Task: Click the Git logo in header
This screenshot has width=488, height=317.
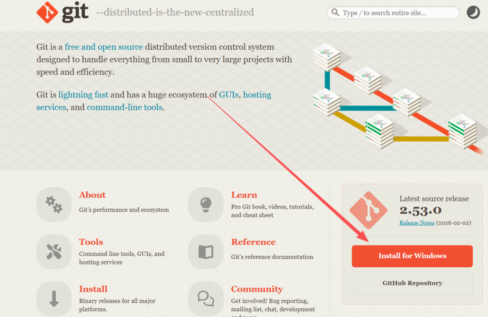Action: point(62,12)
